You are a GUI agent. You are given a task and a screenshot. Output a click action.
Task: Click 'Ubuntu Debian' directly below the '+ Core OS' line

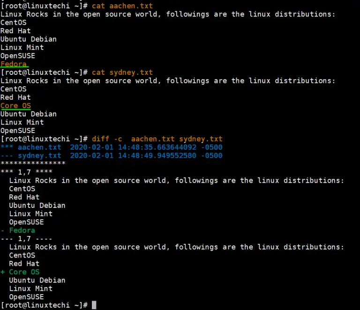(37, 280)
